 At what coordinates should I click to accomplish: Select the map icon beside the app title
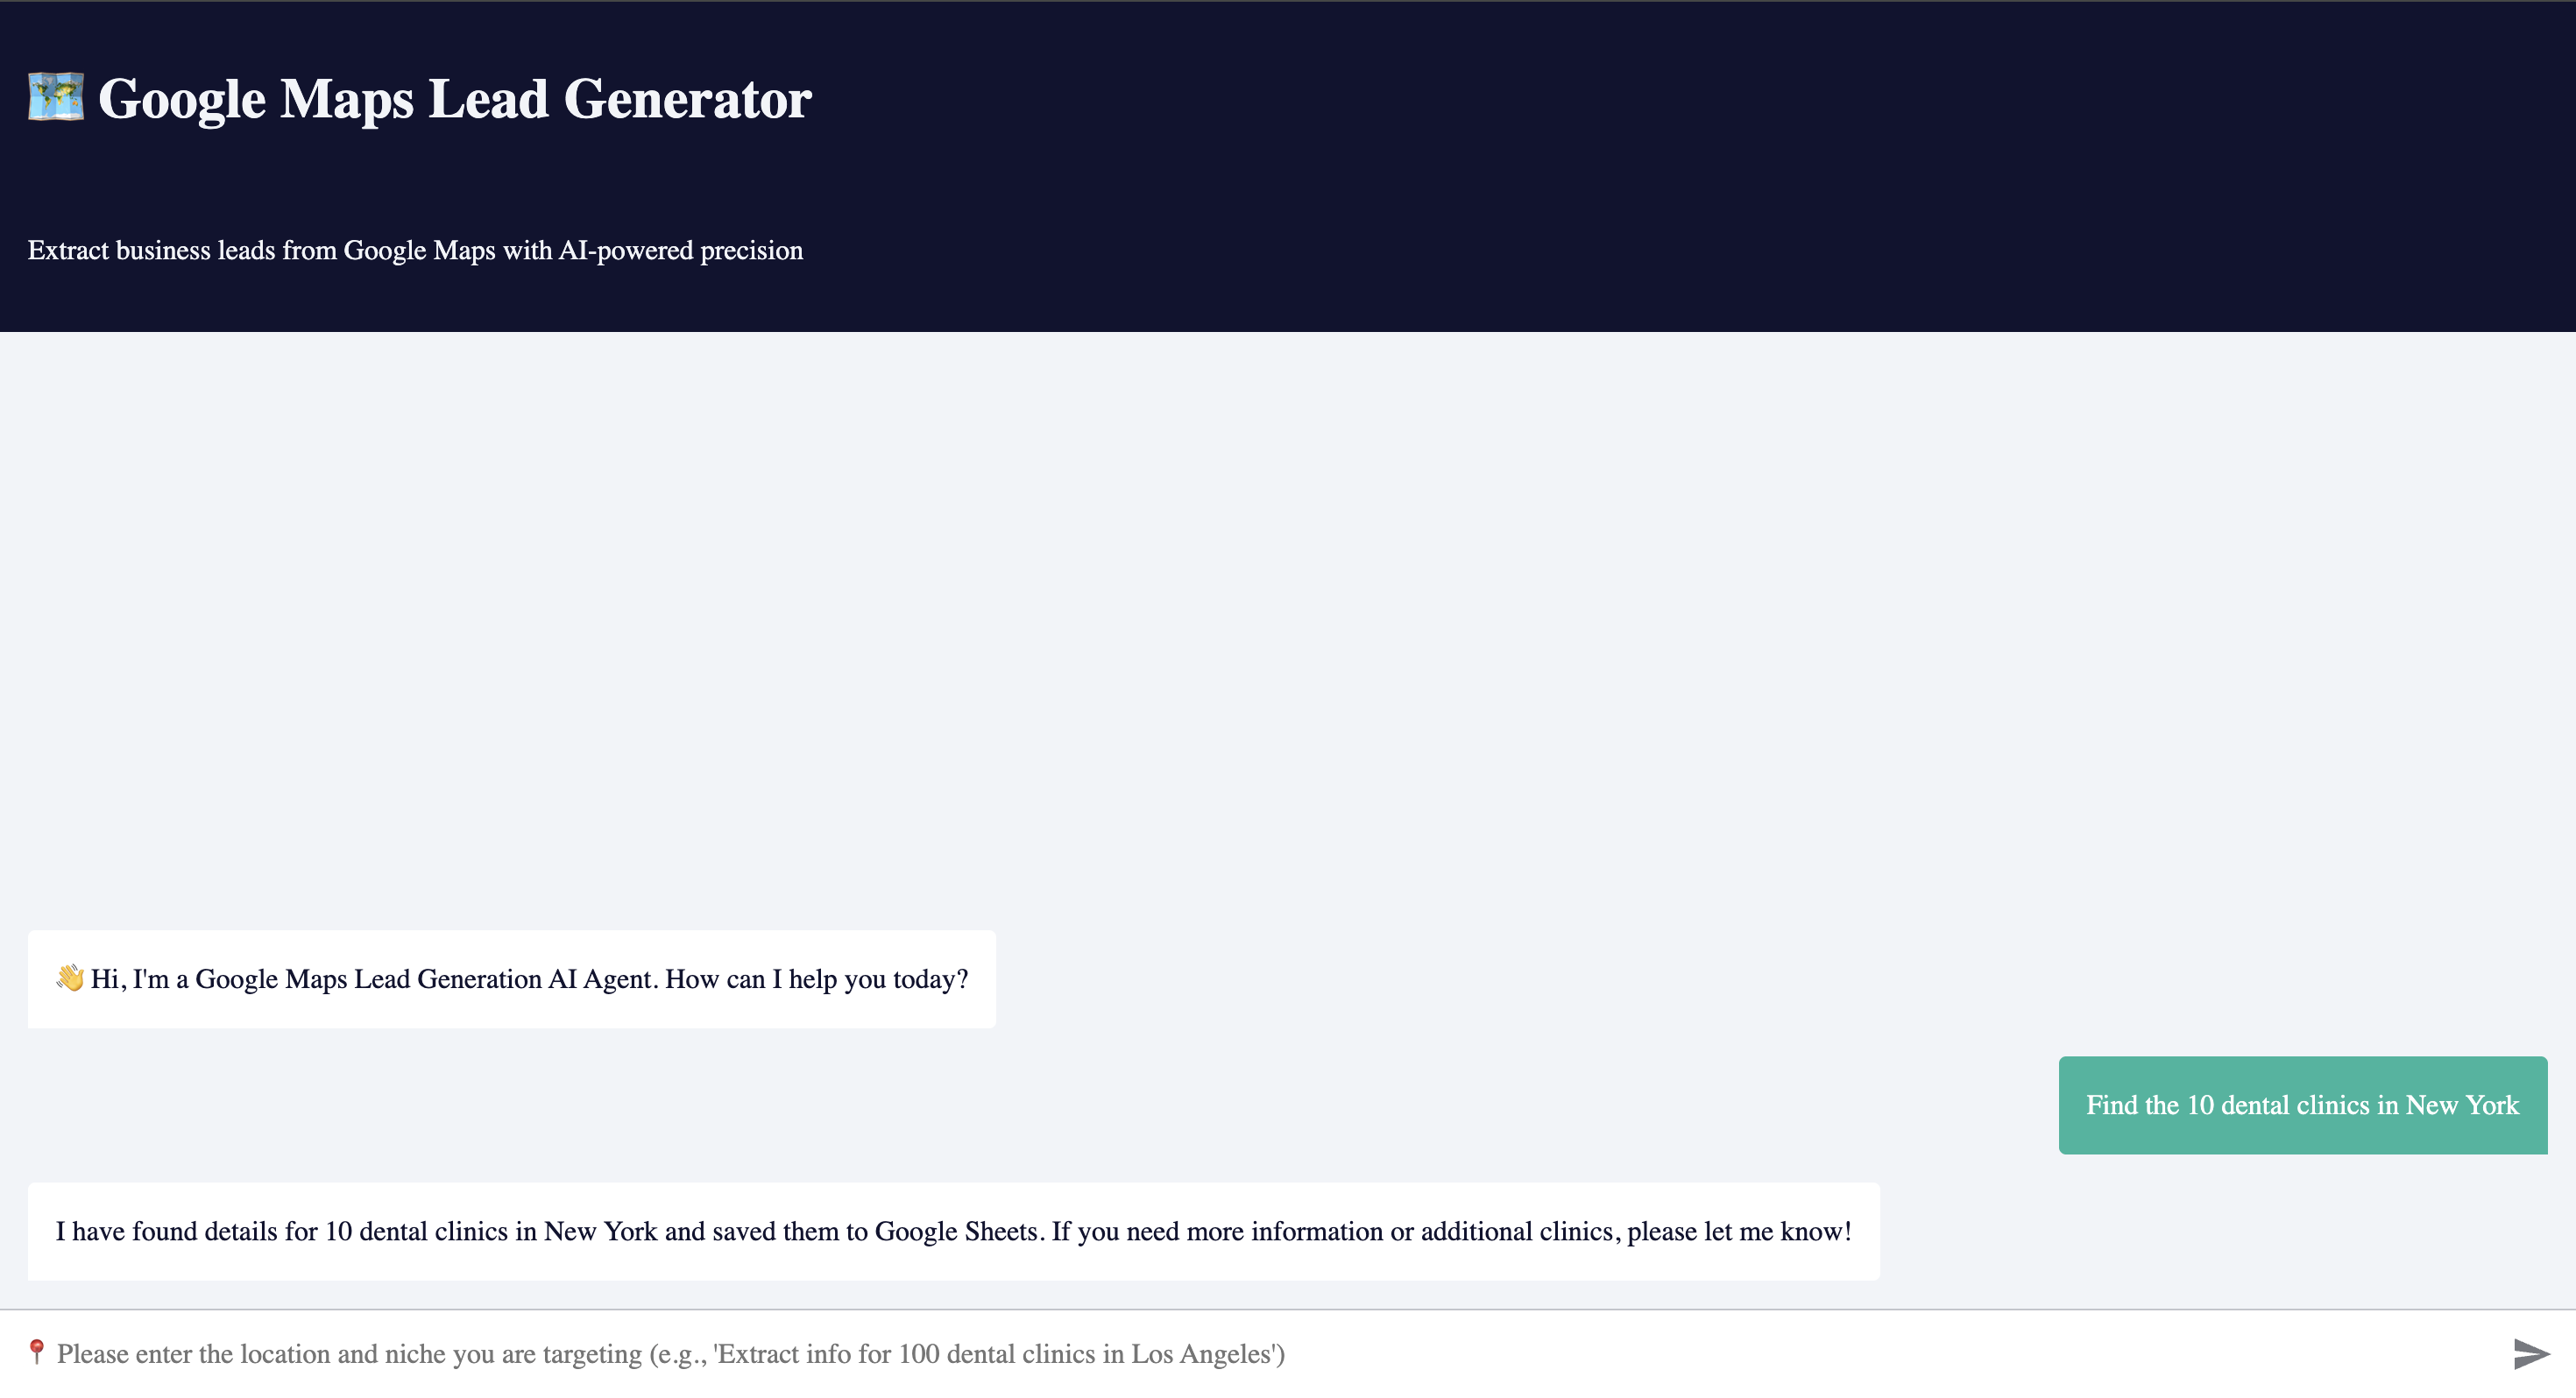coord(57,98)
